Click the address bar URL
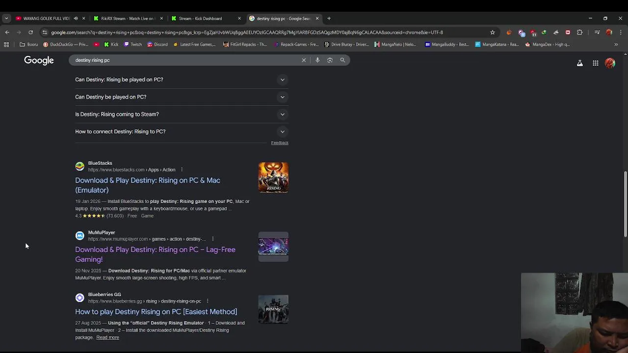 247,32
